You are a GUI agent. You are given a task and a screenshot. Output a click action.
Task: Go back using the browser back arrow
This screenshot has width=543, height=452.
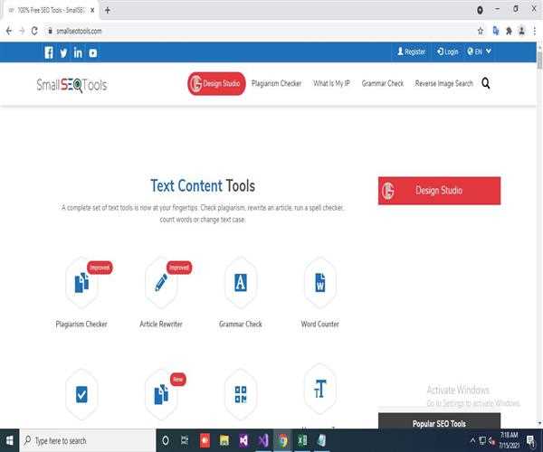[9, 31]
